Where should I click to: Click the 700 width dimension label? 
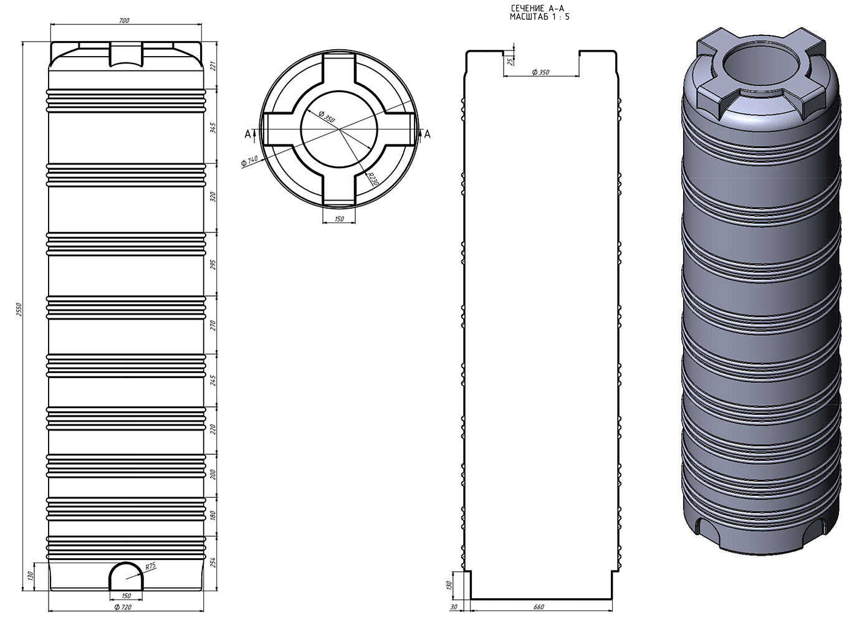pyautogui.click(x=123, y=21)
